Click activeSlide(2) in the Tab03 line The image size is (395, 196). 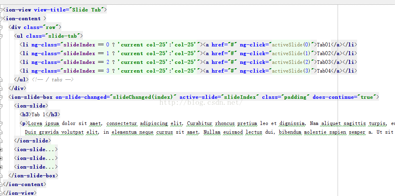(291, 62)
